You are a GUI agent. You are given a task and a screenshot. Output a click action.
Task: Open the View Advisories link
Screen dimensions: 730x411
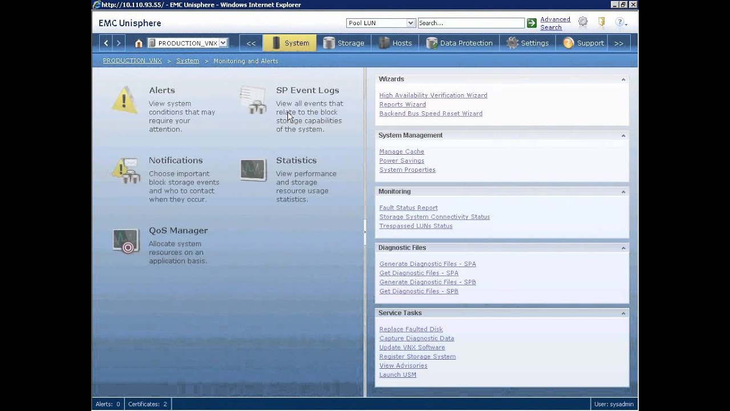point(403,366)
